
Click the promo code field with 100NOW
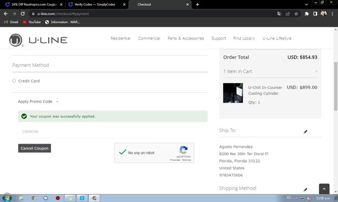(x=83, y=132)
